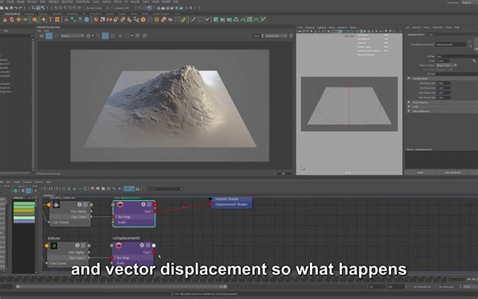Click the crop region icon in Redshift Render View
This screenshot has height=299, width=478.
pos(98,36)
